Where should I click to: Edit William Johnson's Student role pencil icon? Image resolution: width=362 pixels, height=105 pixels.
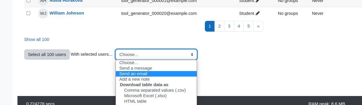click(258, 13)
